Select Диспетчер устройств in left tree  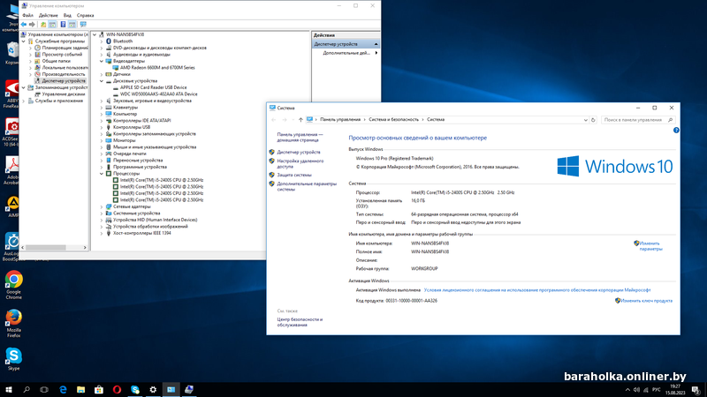pos(64,81)
